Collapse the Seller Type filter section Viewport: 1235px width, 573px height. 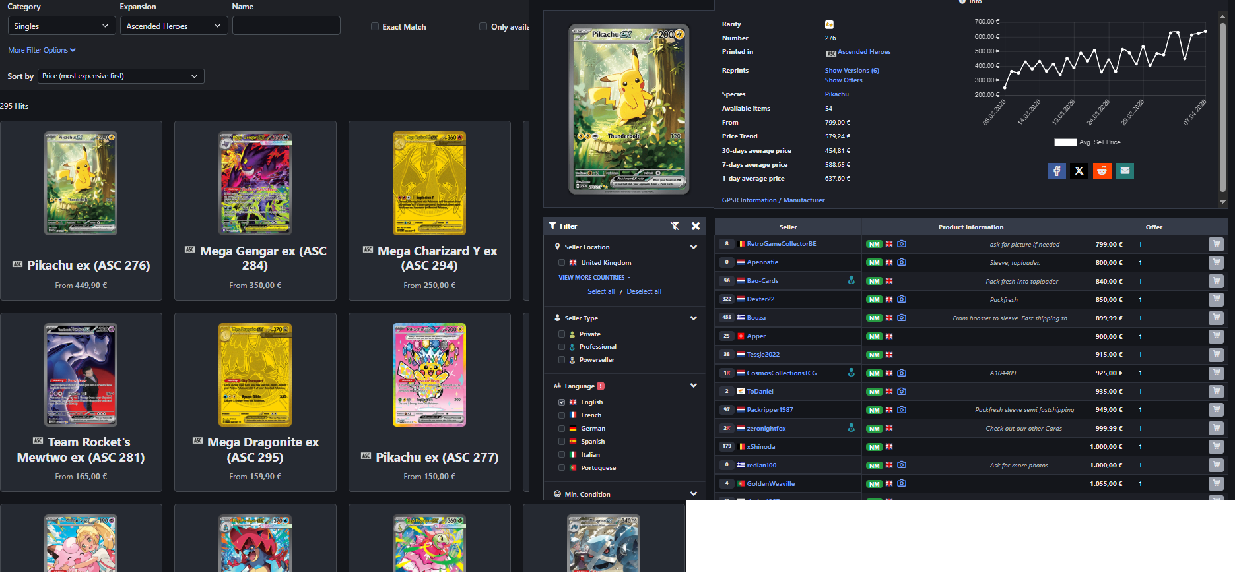click(x=694, y=318)
